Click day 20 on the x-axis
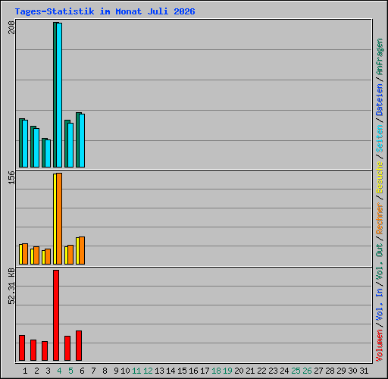 click(x=239, y=371)
